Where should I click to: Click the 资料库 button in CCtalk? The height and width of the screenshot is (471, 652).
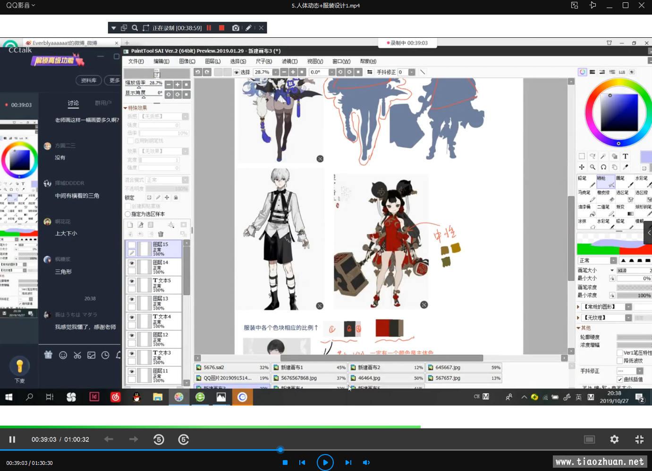click(88, 80)
